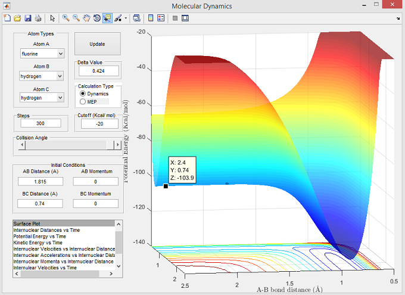Screen dimensions: 405x295
Task: Select Surface Plot in the plot list
Action: [64, 223]
